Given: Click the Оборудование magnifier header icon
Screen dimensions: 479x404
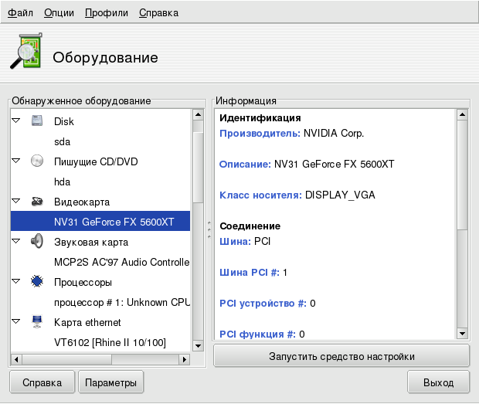Looking at the screenshot, I should [x=25, y=51].
